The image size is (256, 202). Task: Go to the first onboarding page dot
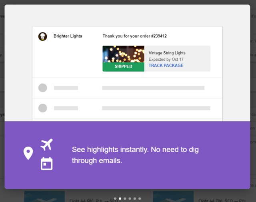[x=115, y=198]
